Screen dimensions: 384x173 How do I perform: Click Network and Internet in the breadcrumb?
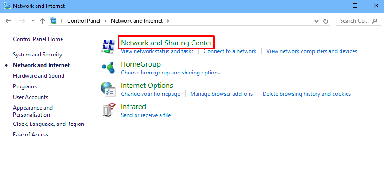tap(137, 21)
